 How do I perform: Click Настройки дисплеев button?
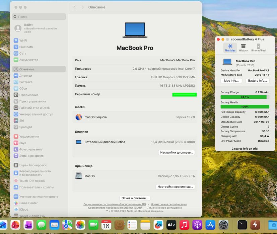point(177,152)
